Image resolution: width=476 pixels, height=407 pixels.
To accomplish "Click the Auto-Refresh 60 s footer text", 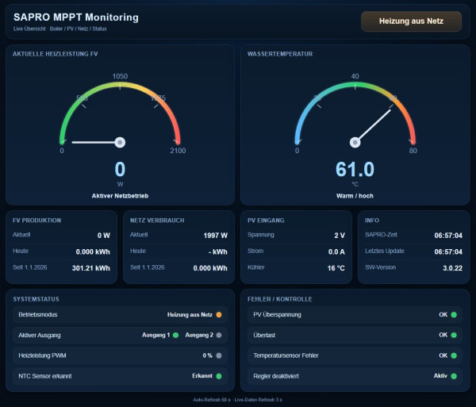I will coord(212,399).
